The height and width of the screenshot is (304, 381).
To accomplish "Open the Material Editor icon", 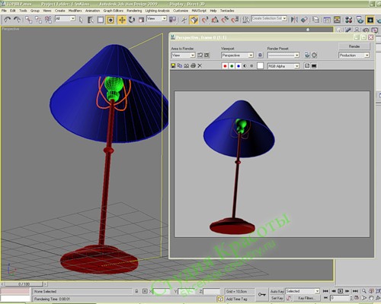I will (x=348, y=20).
